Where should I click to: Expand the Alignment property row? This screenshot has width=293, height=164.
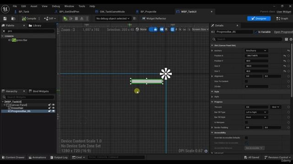[212, 76]
